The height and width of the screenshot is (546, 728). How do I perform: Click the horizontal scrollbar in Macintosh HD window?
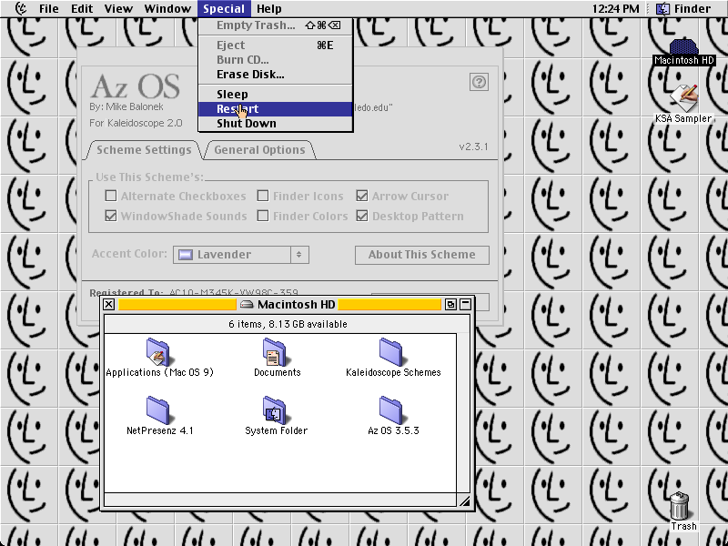pos(280,500)
